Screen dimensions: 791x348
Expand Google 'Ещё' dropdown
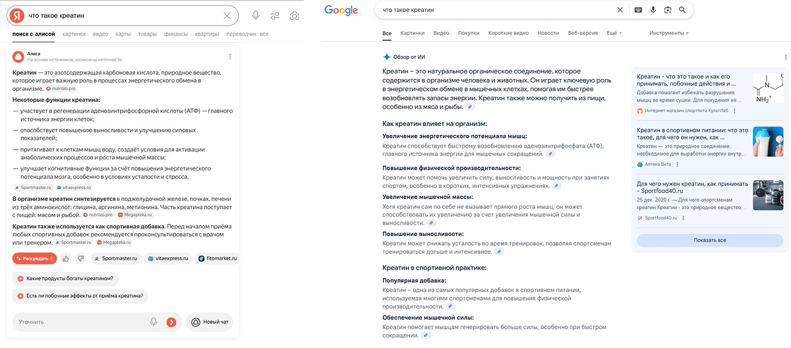(614, 32)
